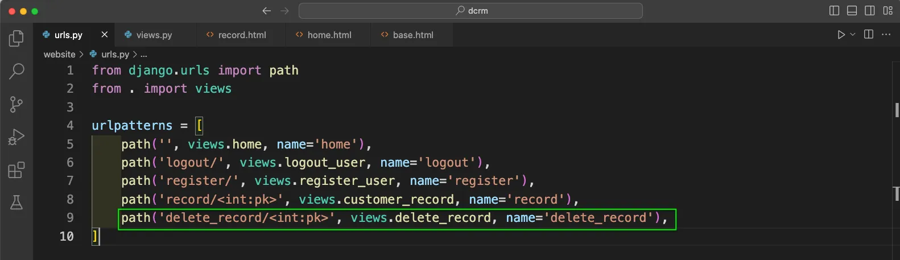
Task: Open the Extensions view
Action: [16, 170]
